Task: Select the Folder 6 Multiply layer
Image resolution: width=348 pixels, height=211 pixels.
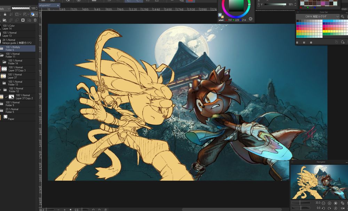Action: pyautogui.click(x=18, y=49)
